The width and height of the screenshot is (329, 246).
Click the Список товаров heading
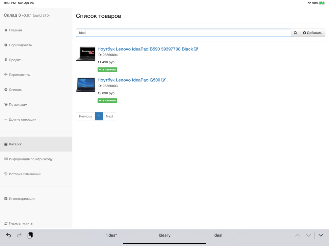click(x=98, y=16)
